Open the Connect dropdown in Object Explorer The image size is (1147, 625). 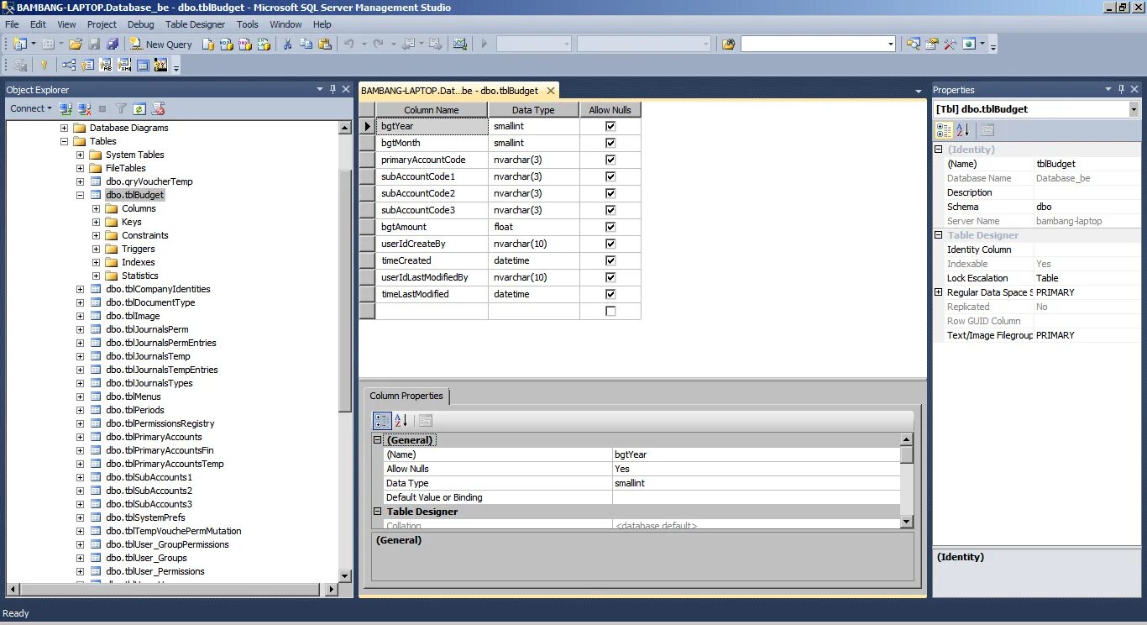pyautogui.click(x=31, y=108)
